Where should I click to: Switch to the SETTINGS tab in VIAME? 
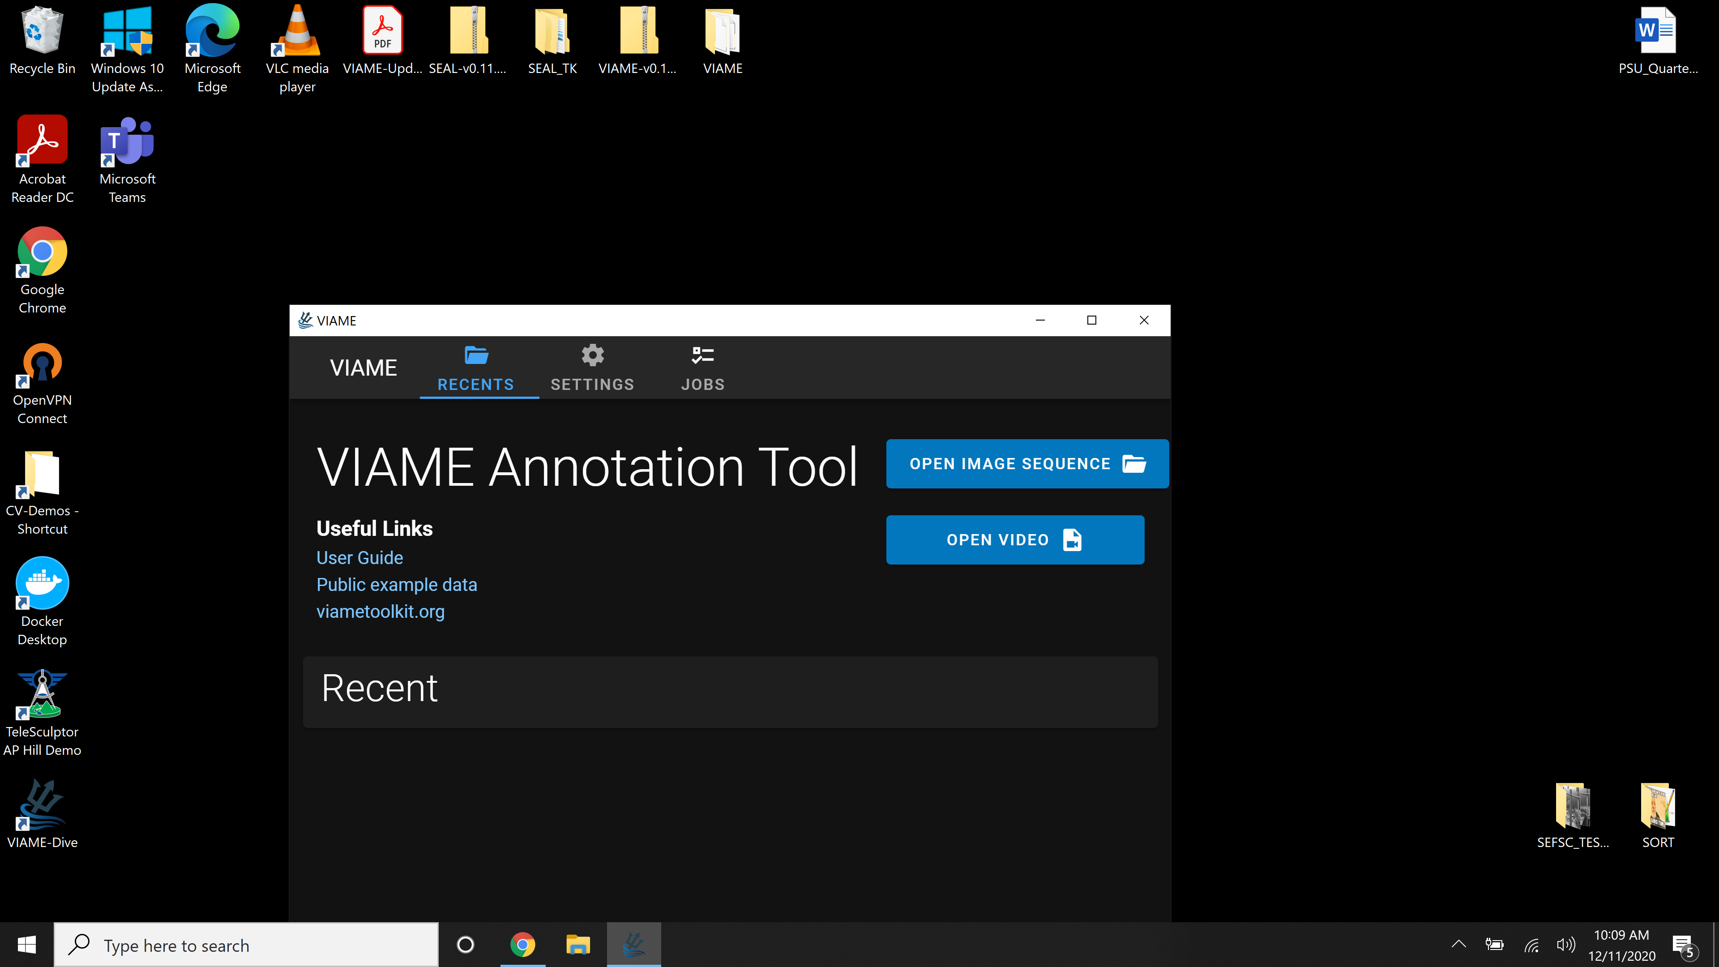click(592, 367)
